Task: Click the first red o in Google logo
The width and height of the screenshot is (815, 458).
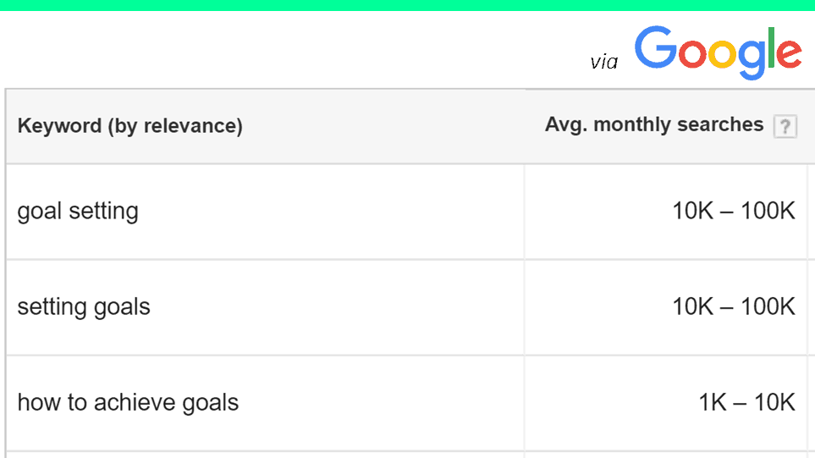Action: [x=694, y=53]
